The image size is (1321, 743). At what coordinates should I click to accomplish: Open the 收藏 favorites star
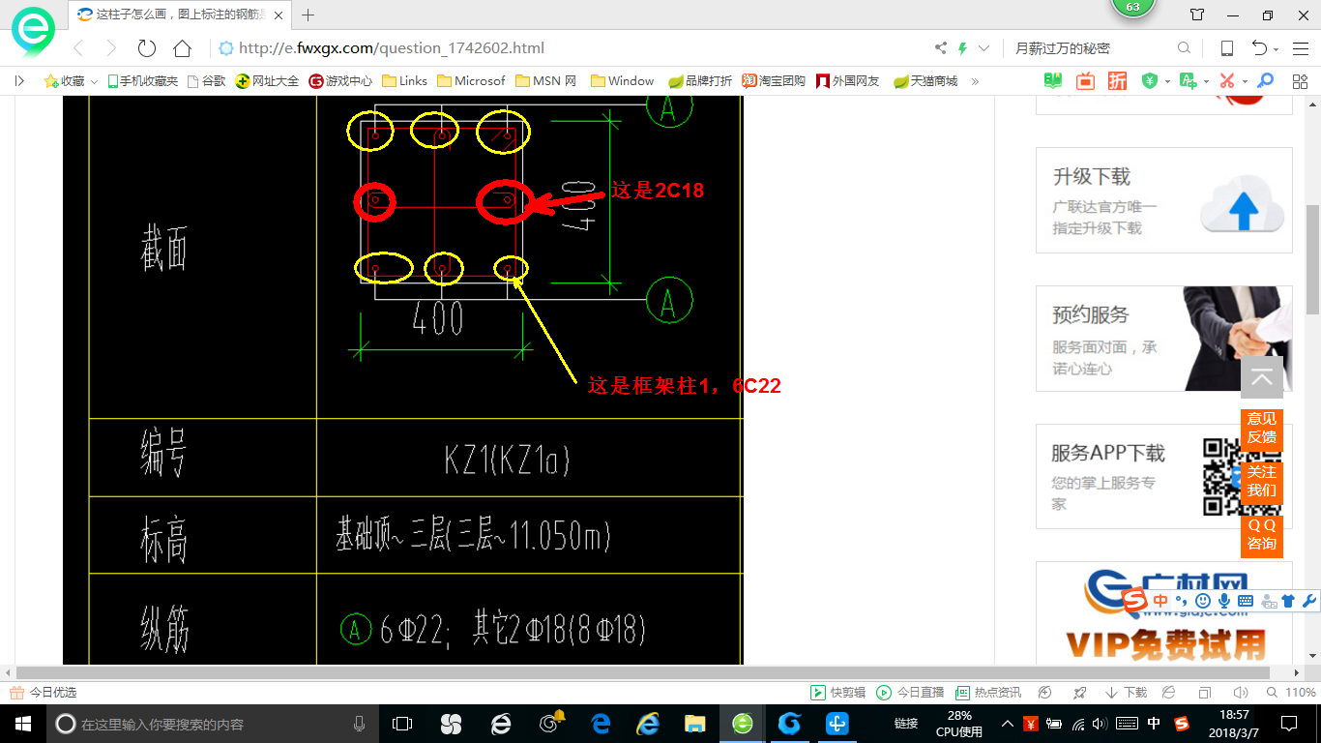tap(64, 81)
